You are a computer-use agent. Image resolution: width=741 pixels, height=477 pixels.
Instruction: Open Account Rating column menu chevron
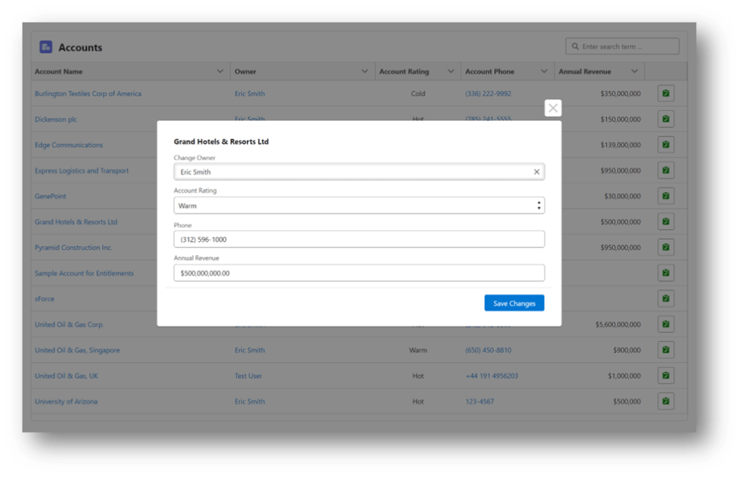(x=451, y=72)
